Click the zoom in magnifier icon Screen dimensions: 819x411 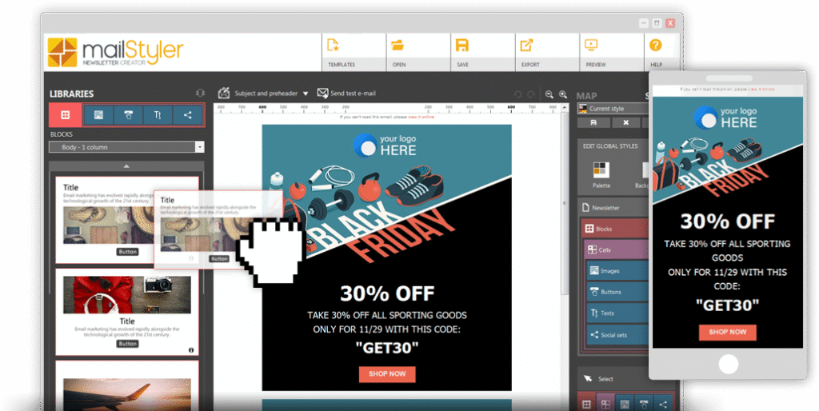(563, 94)
